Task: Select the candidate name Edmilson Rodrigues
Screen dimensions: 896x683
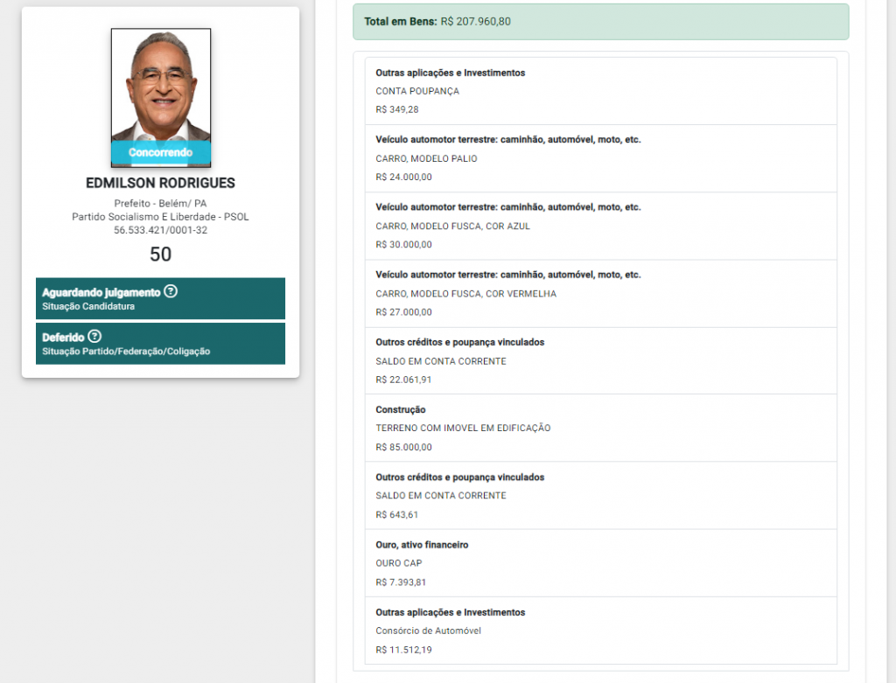Action: pyautogui.click(x=160, y=184)
